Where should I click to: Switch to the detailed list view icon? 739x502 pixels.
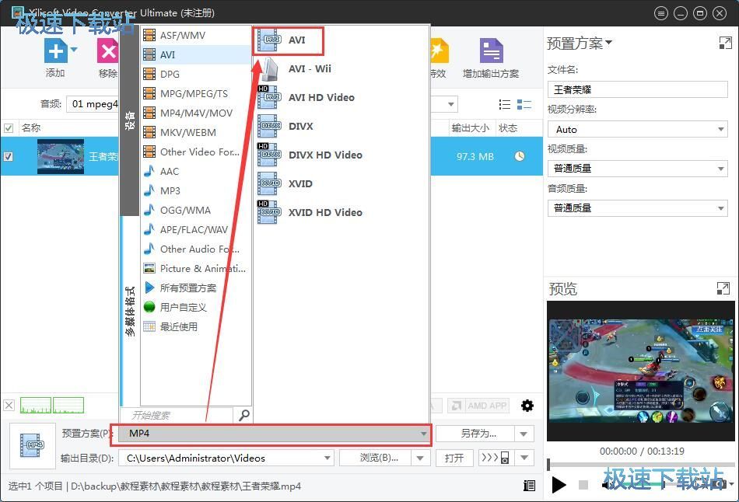click(524, 105)
